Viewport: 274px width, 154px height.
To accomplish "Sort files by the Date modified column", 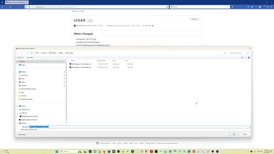I will 101,61.
